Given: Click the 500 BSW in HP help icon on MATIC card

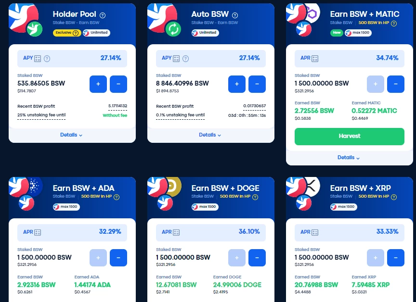Looking at the screenshot, I should pos(394,23).
